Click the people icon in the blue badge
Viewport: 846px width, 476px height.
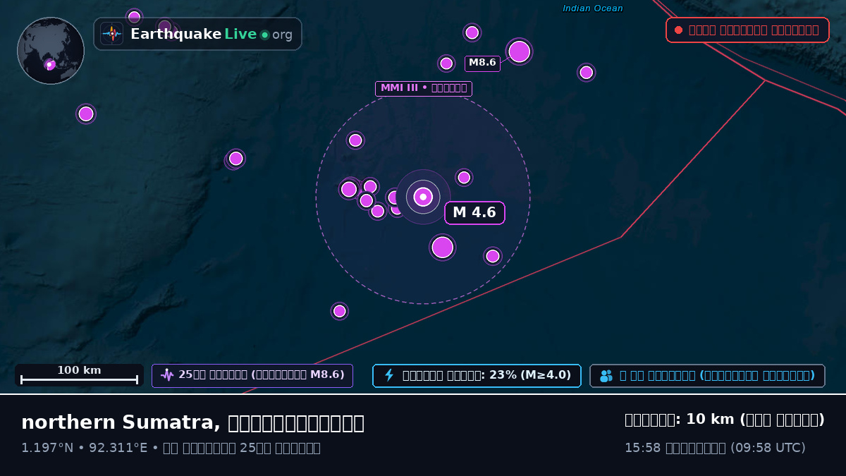point(606,376)
